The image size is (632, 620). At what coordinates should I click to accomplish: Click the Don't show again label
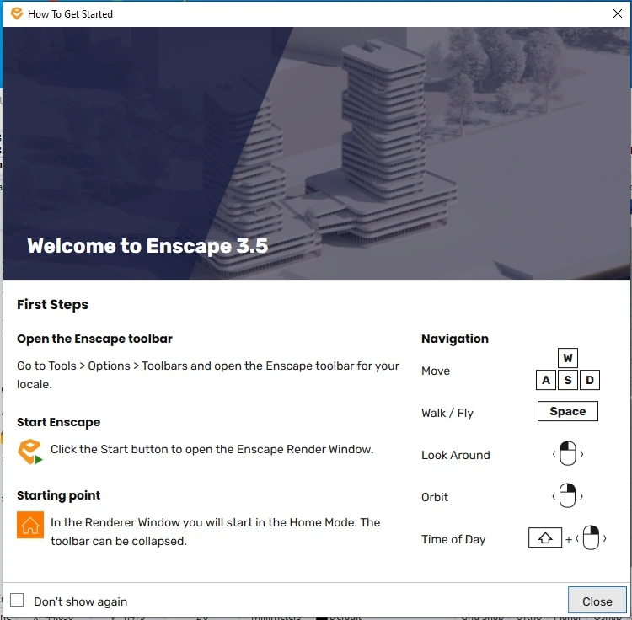point(81,601)
